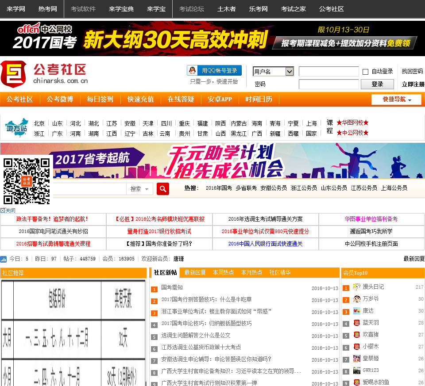Click the avatar next to 万岁爷

coord(357,299)
